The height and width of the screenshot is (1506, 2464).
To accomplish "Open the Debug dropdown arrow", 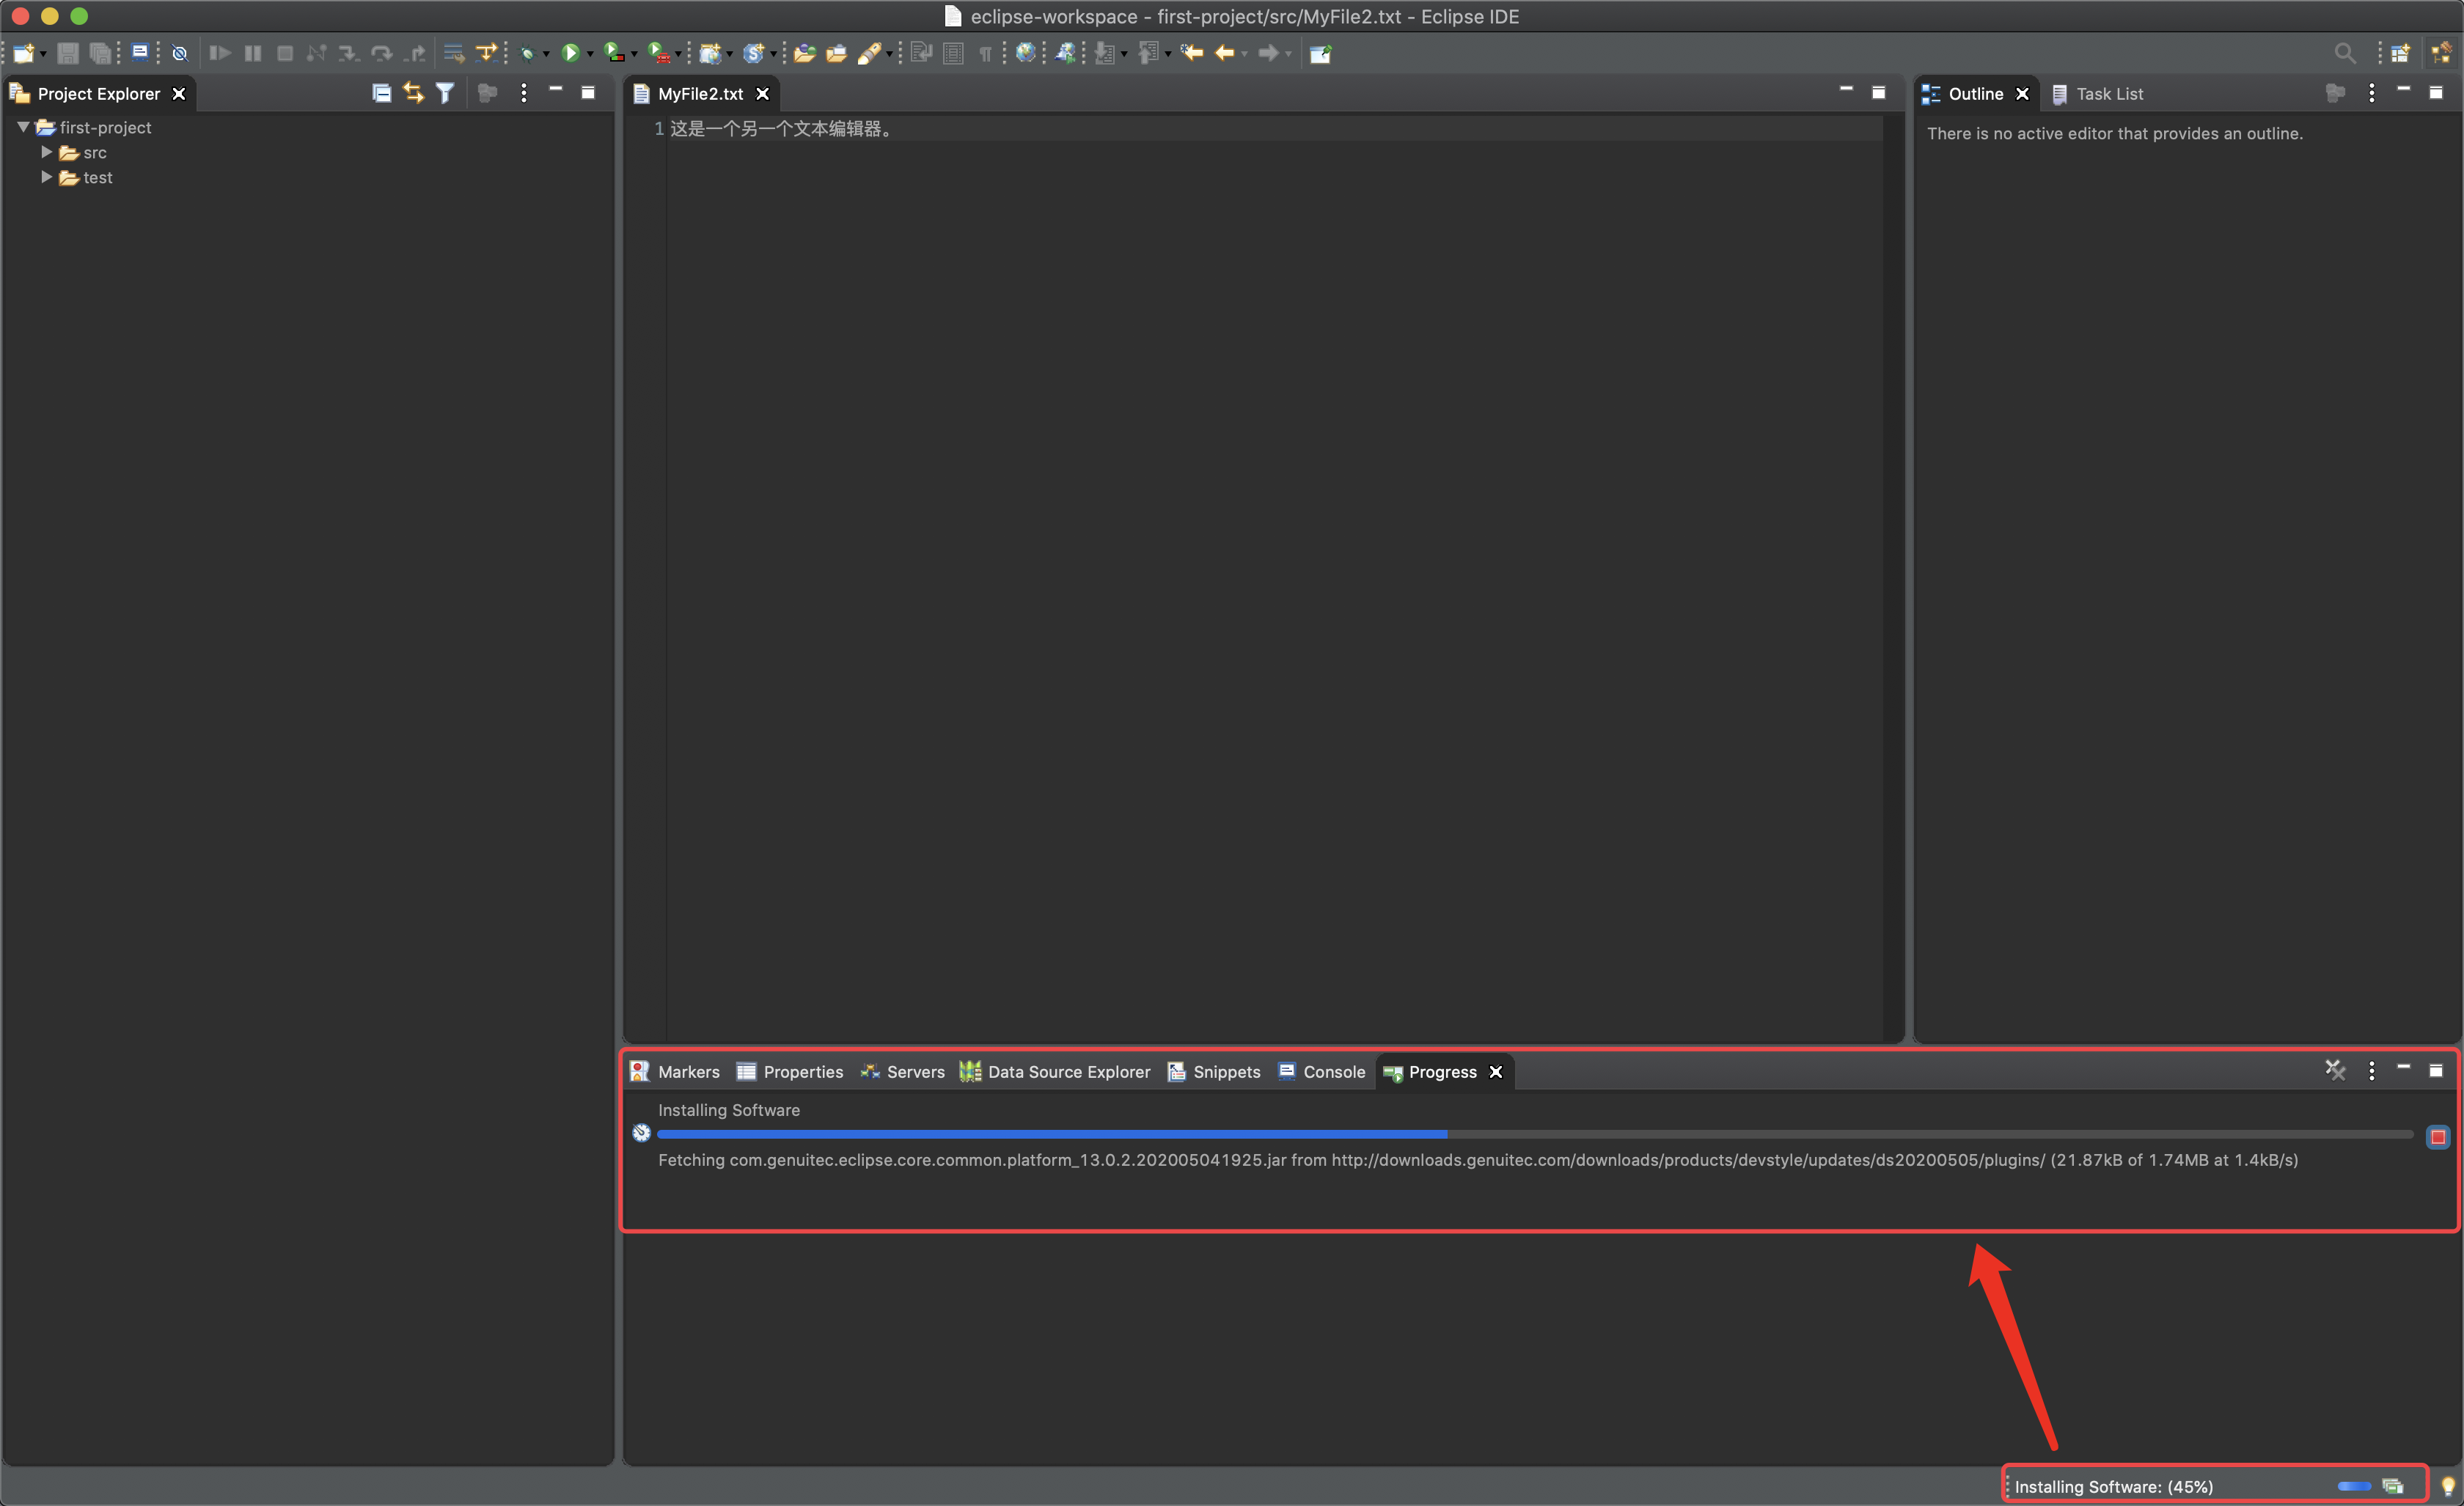I will click(546, 54).
